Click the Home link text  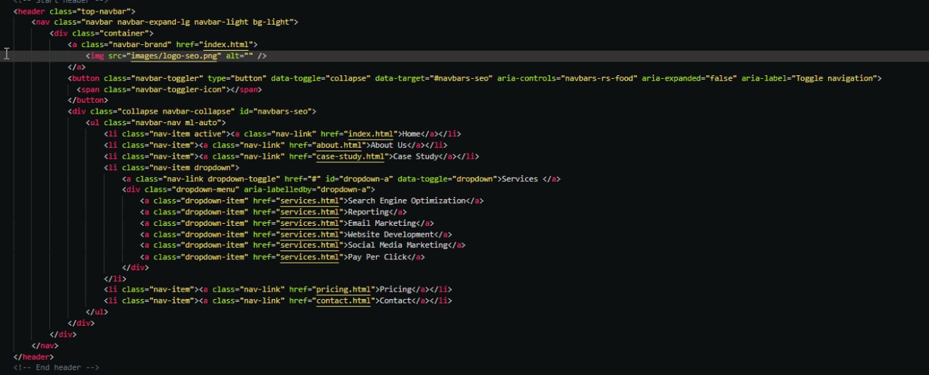(x=412, y=134)
